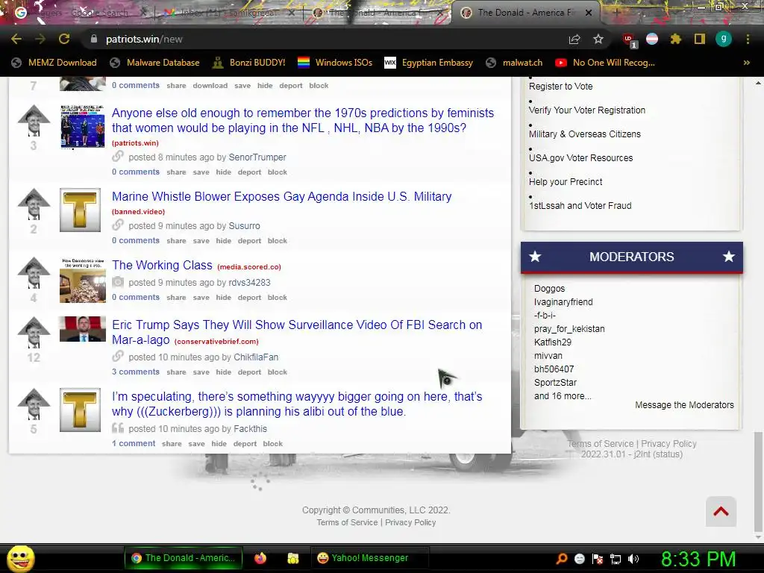Bookmark this page with the star icon
Image resolution: width=764 pixels, height=573 pixels.
(598, 39)
